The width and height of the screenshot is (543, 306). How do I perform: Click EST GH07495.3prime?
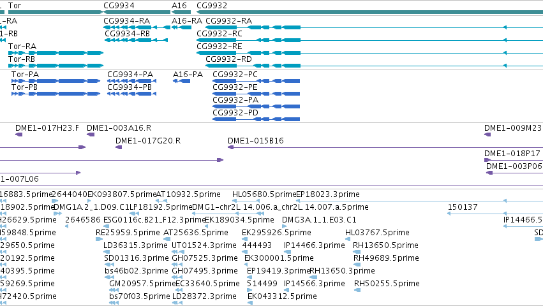point(205,272)
